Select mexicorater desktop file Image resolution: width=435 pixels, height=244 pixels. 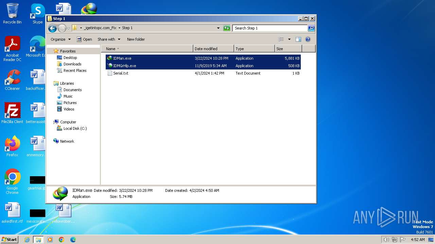click(x=37, y=215)
